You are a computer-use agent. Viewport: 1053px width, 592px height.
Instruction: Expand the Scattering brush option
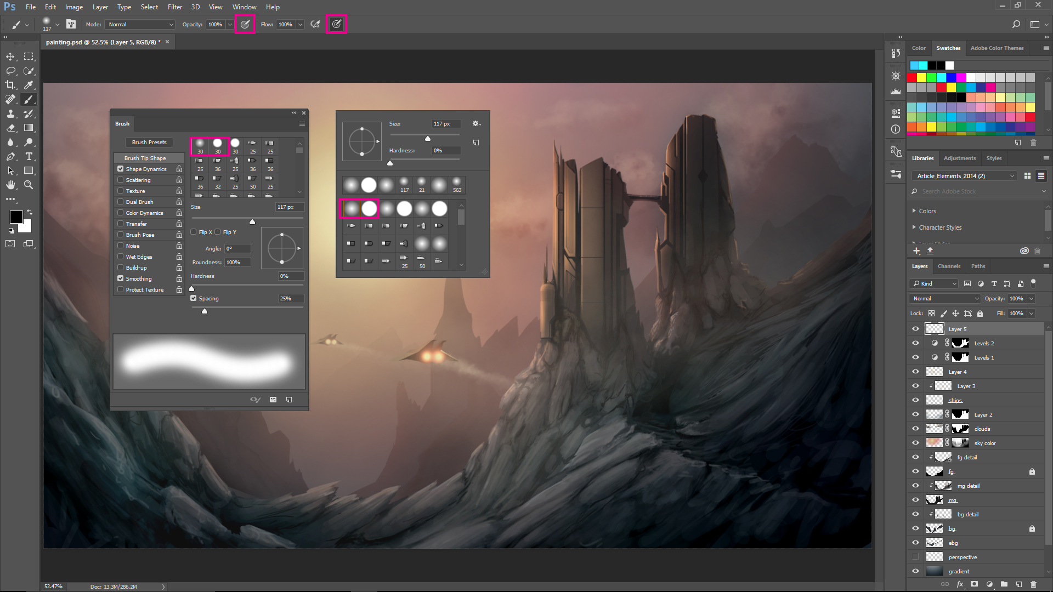[x=139, y=179]
